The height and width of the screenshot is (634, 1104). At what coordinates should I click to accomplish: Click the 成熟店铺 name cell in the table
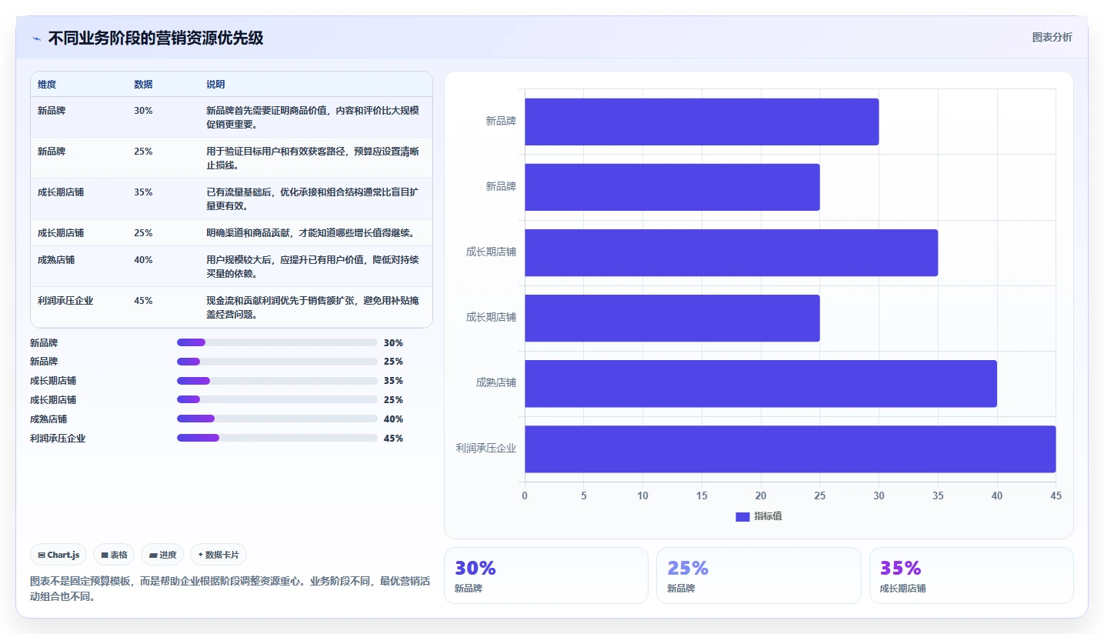pyautogui.click(x=56, y=260)
